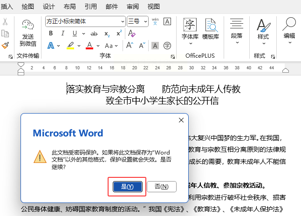This screenshot has width=301, height=216.
Task: Close the Microsoft Word warning dialog
Action: pos(181,120)
